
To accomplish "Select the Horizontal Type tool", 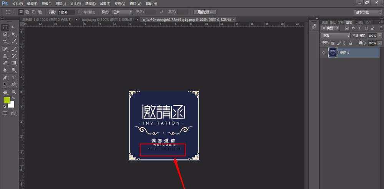I will click(14, 78).
